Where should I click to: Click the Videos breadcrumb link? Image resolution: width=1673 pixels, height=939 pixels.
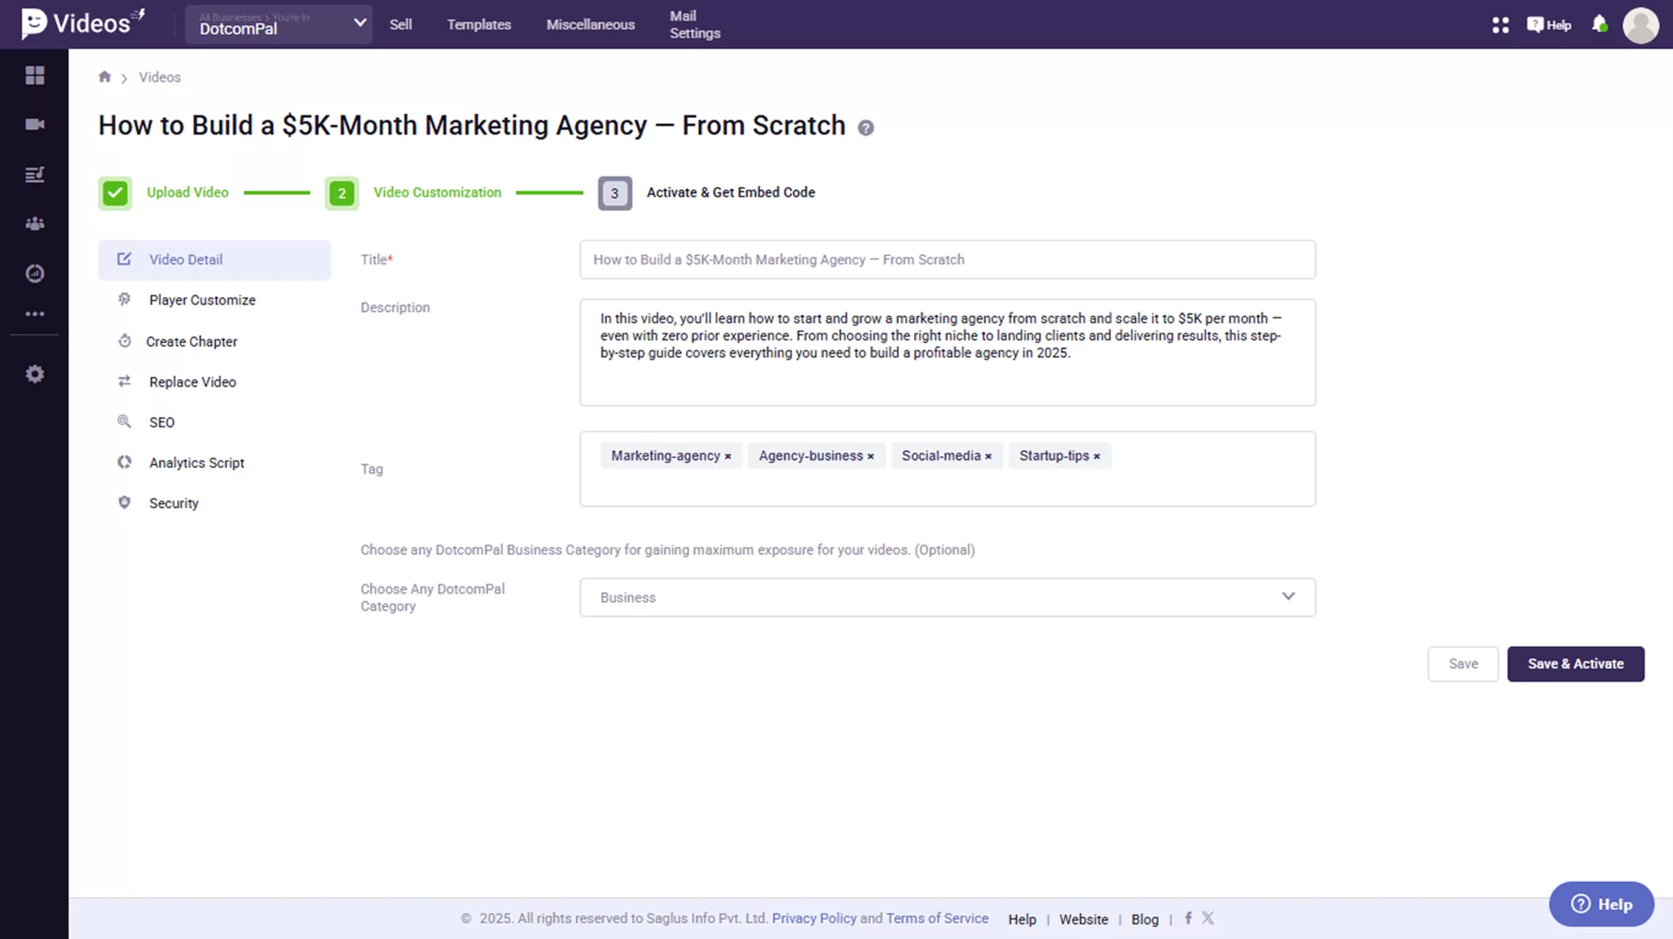point(159,77)
